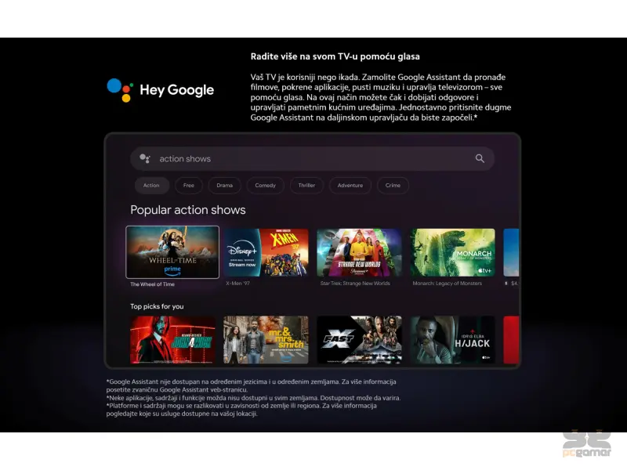Select the Action genre chip

[x=151, y=186]
